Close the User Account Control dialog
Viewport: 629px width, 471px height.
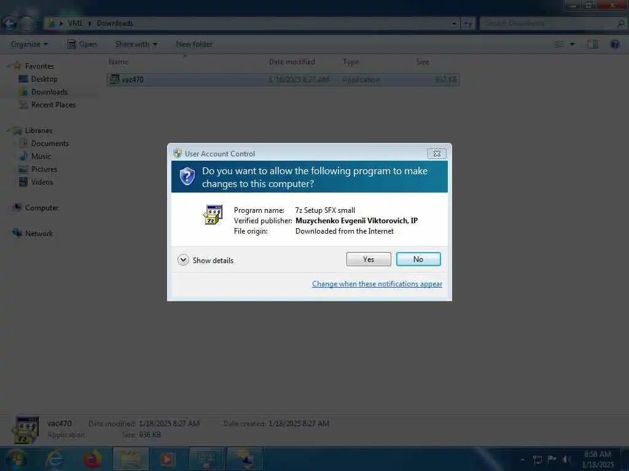point(437,153)
